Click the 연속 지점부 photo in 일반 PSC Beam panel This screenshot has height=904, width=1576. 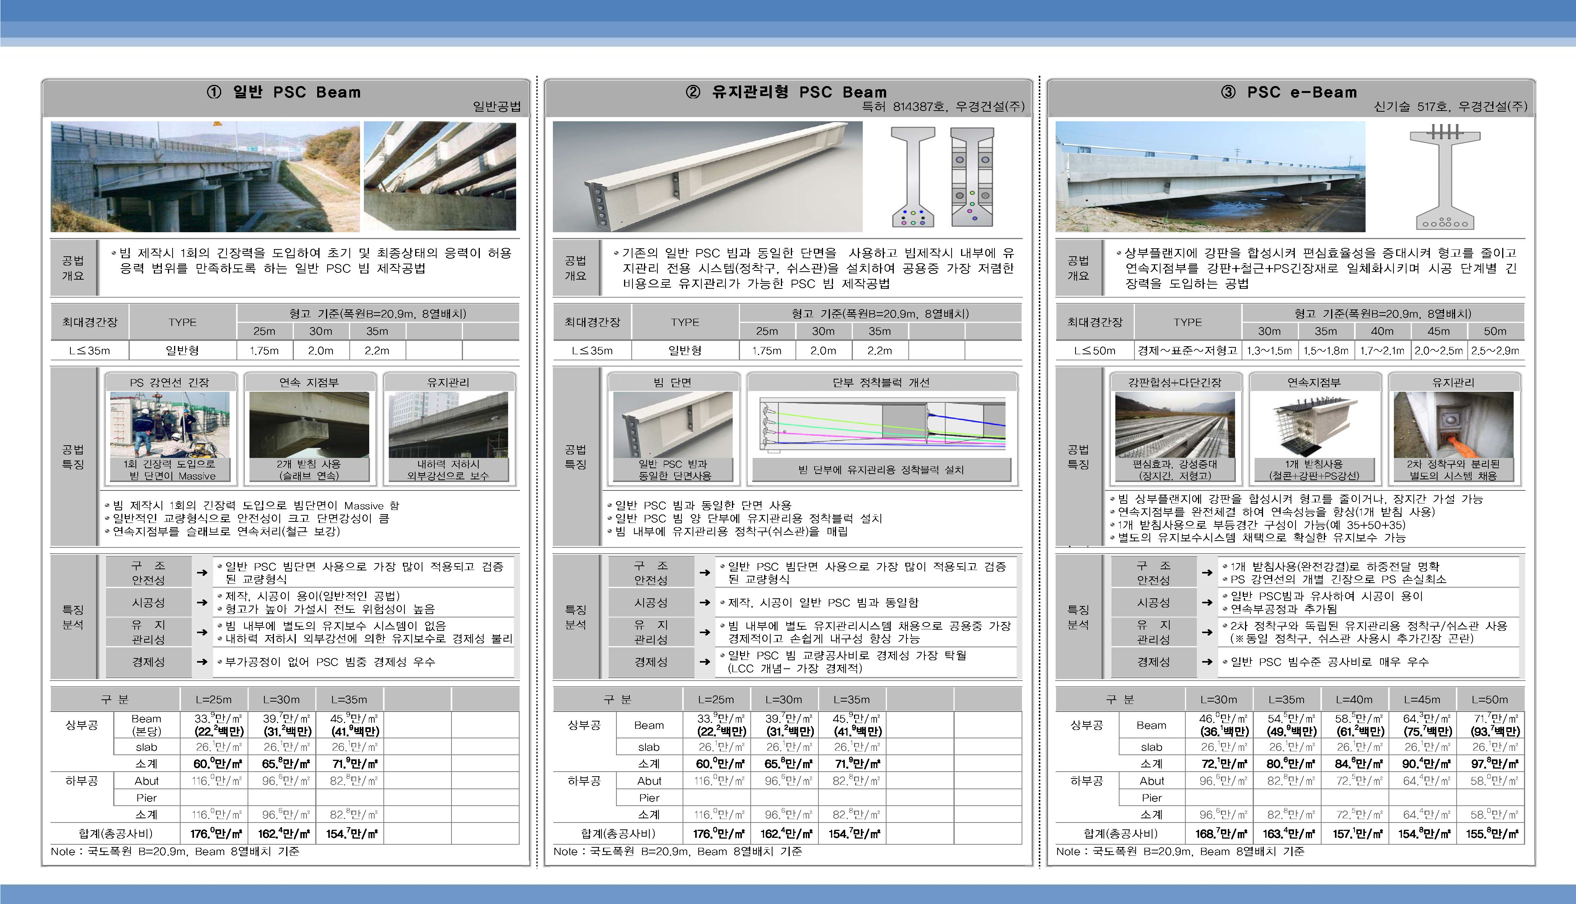click(309, 425)
